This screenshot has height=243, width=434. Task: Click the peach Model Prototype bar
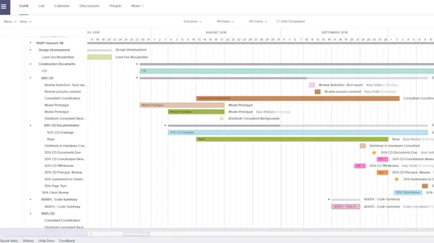coord(182,105)
